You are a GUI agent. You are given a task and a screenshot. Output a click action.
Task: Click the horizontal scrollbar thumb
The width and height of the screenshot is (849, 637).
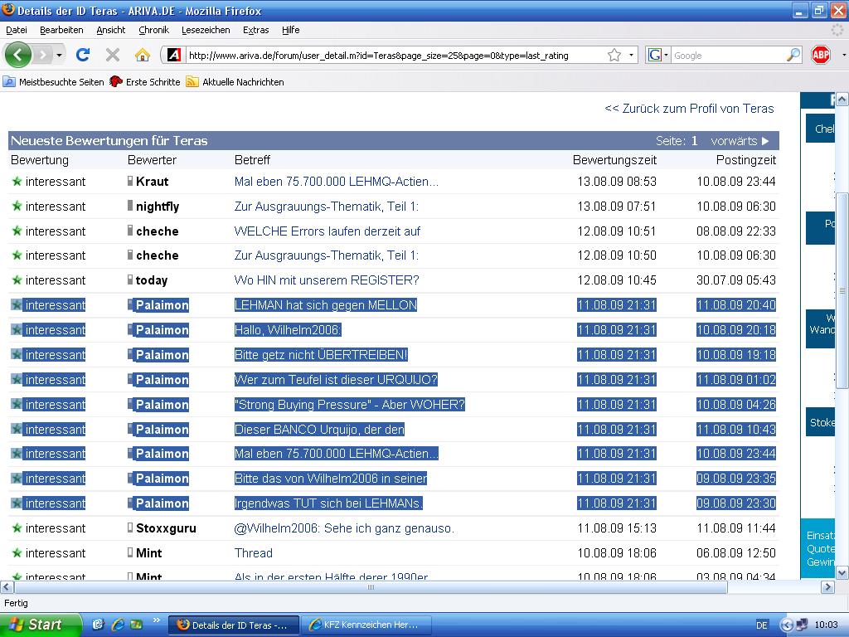(x=371, y=586)
